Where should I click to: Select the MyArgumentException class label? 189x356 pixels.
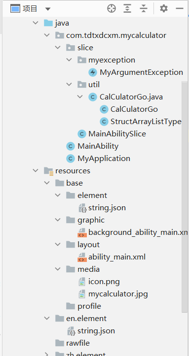(141, 72)
